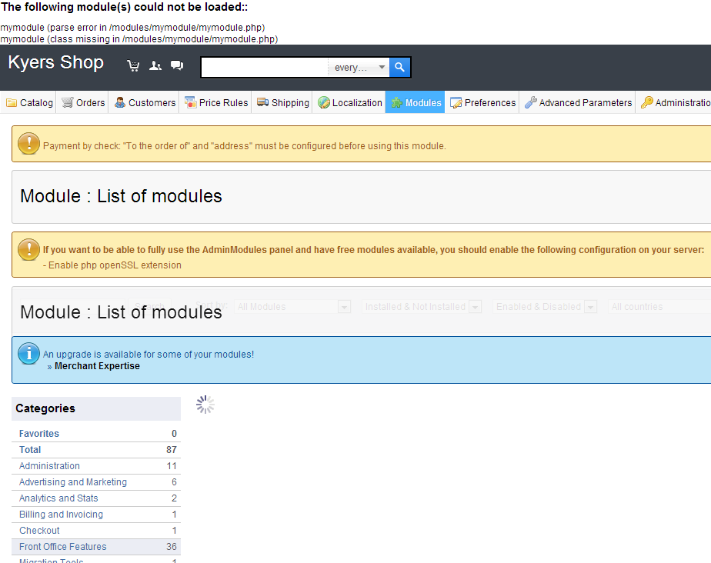Filter modules by Total category

30,450
